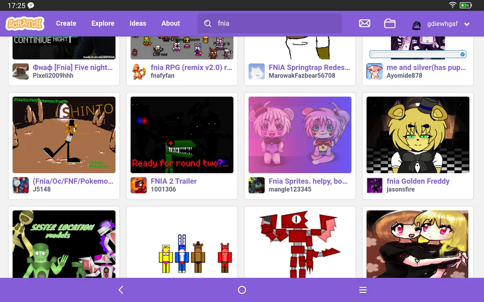Tap the 17:25 clock in status bar
484x302 pixels.
coord(16,5)
